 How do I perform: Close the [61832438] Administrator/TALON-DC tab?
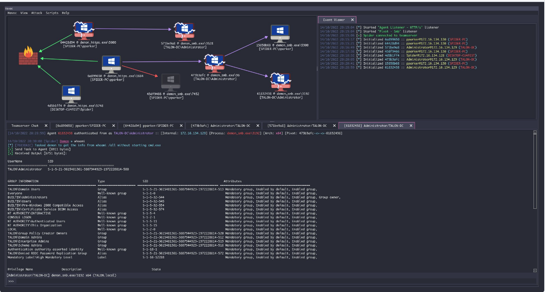[x=411, y=126]
